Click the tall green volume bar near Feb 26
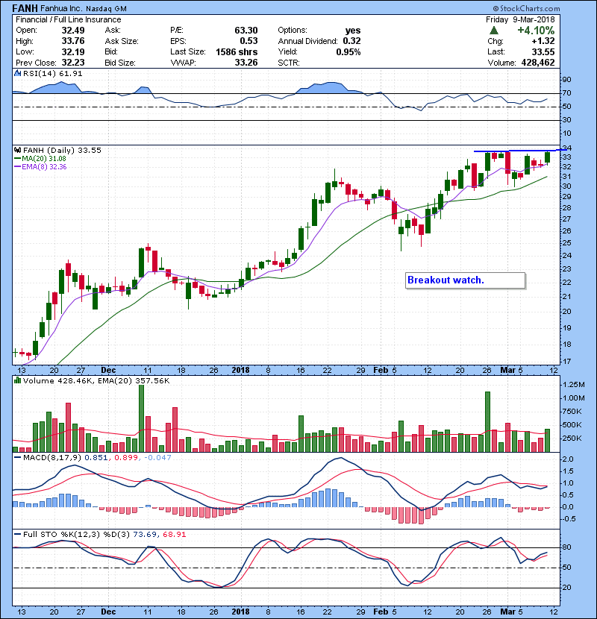 coord(487,421)
